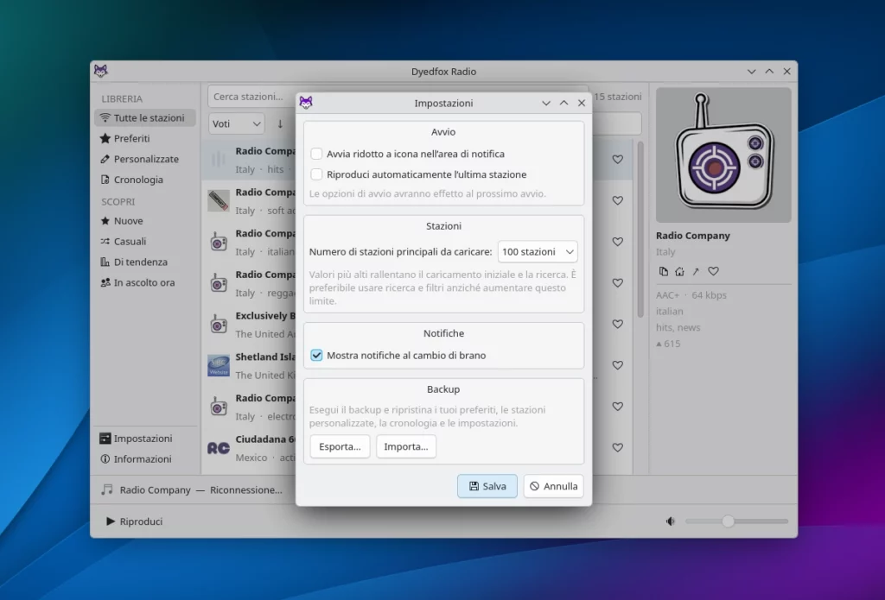Toggle 'Riproduci automaticamente l'ultima stazione' checkbox
Viewport: 885px width, 600px height.
pos(316,174)
